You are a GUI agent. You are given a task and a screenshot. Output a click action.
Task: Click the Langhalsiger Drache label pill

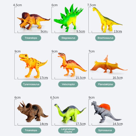(68, 130)
